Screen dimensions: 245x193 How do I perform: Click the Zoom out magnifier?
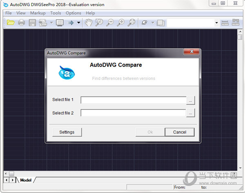110,22
